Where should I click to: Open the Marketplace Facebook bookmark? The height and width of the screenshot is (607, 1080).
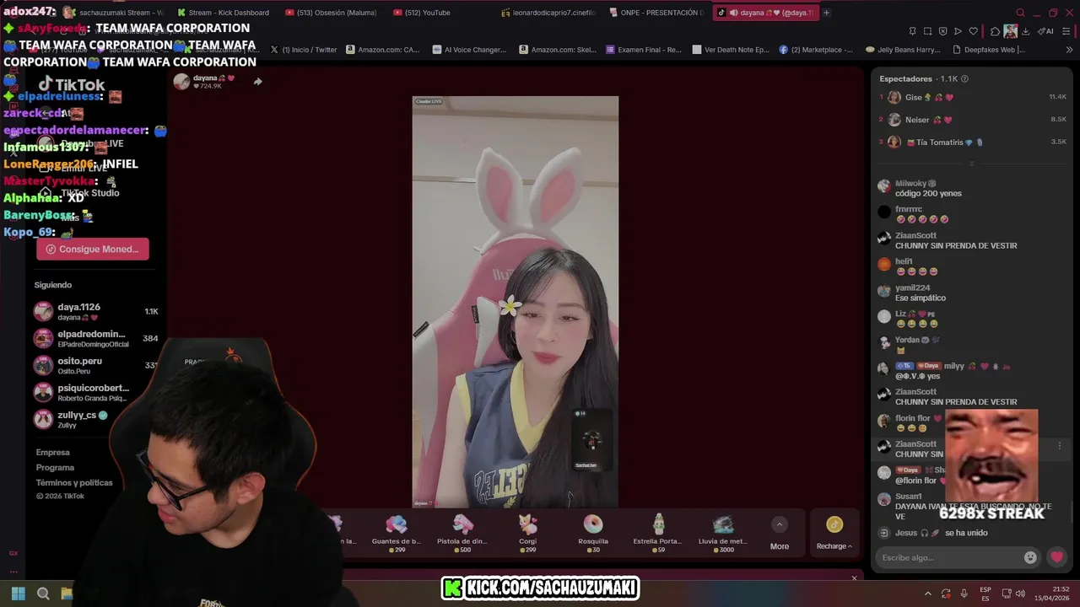coord(817,50)
